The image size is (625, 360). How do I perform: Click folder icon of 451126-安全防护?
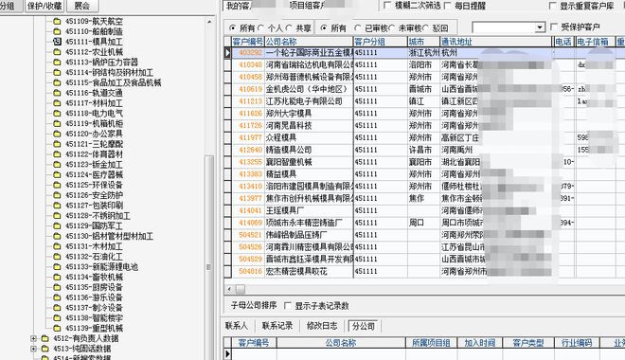[x=57, y=195]
